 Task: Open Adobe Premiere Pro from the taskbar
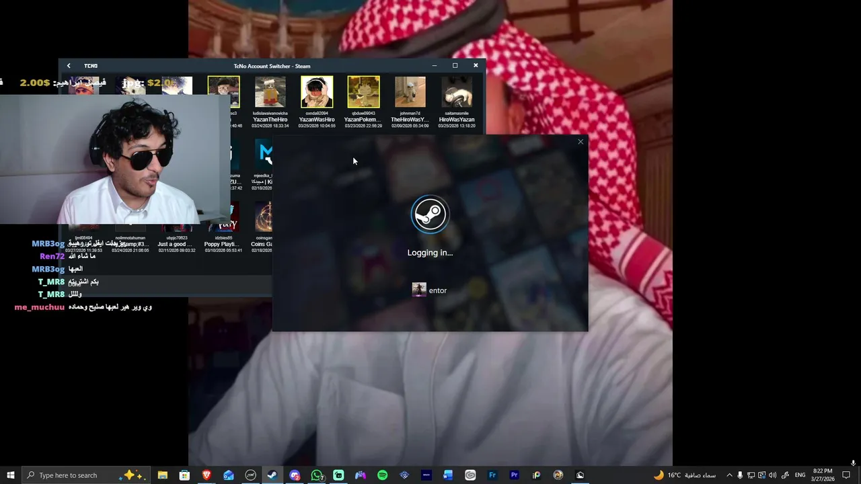pos(515,475)
